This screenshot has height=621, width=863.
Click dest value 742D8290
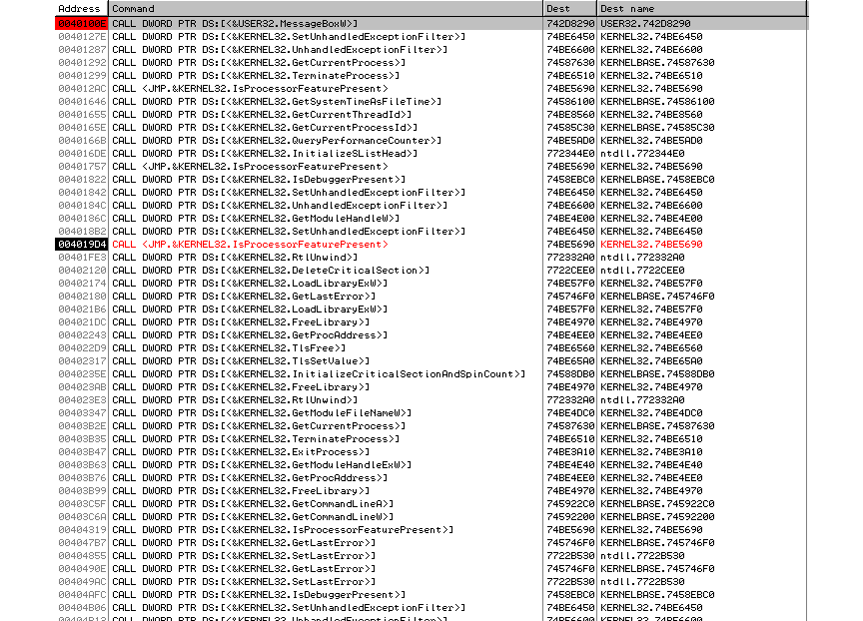click(x=570, y=24)
